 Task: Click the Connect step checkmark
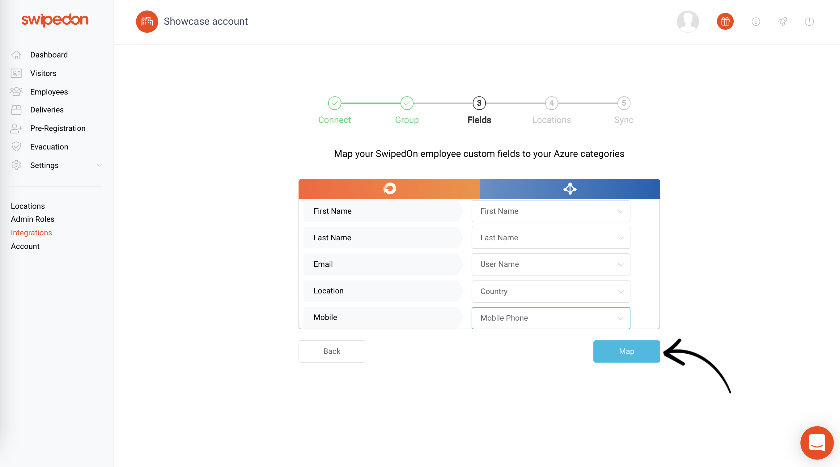(335, 103)
